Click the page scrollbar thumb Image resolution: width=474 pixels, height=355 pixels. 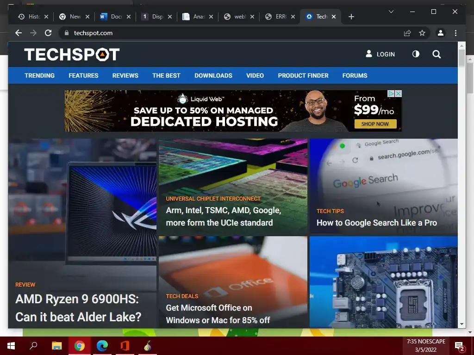462,58
